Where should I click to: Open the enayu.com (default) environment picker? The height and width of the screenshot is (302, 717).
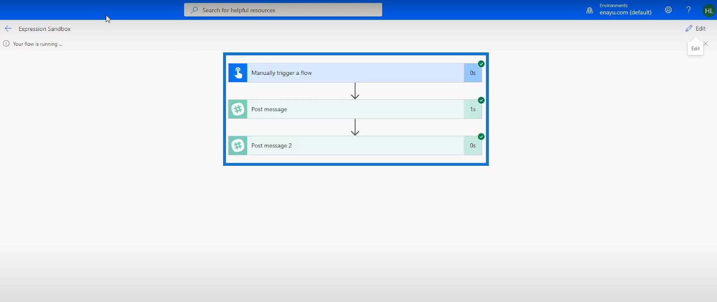625,12
